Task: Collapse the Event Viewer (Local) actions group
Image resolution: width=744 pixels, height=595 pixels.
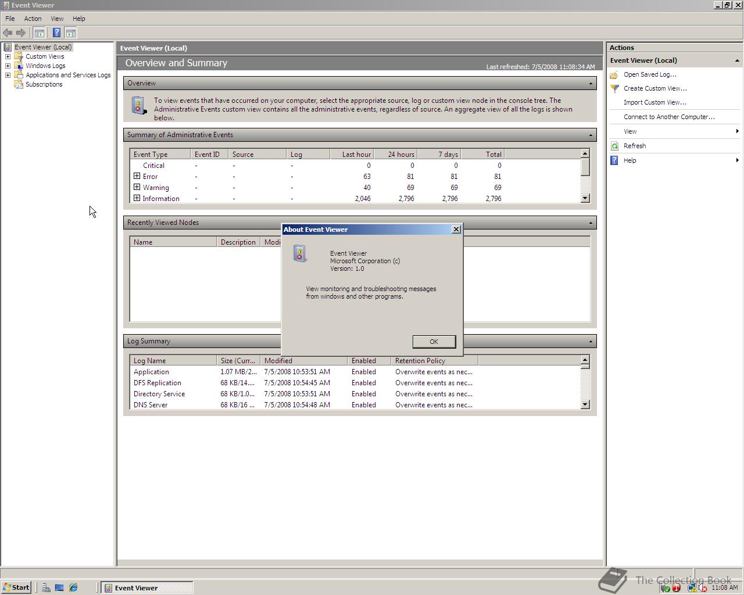Action: click(x=737, y=60)
